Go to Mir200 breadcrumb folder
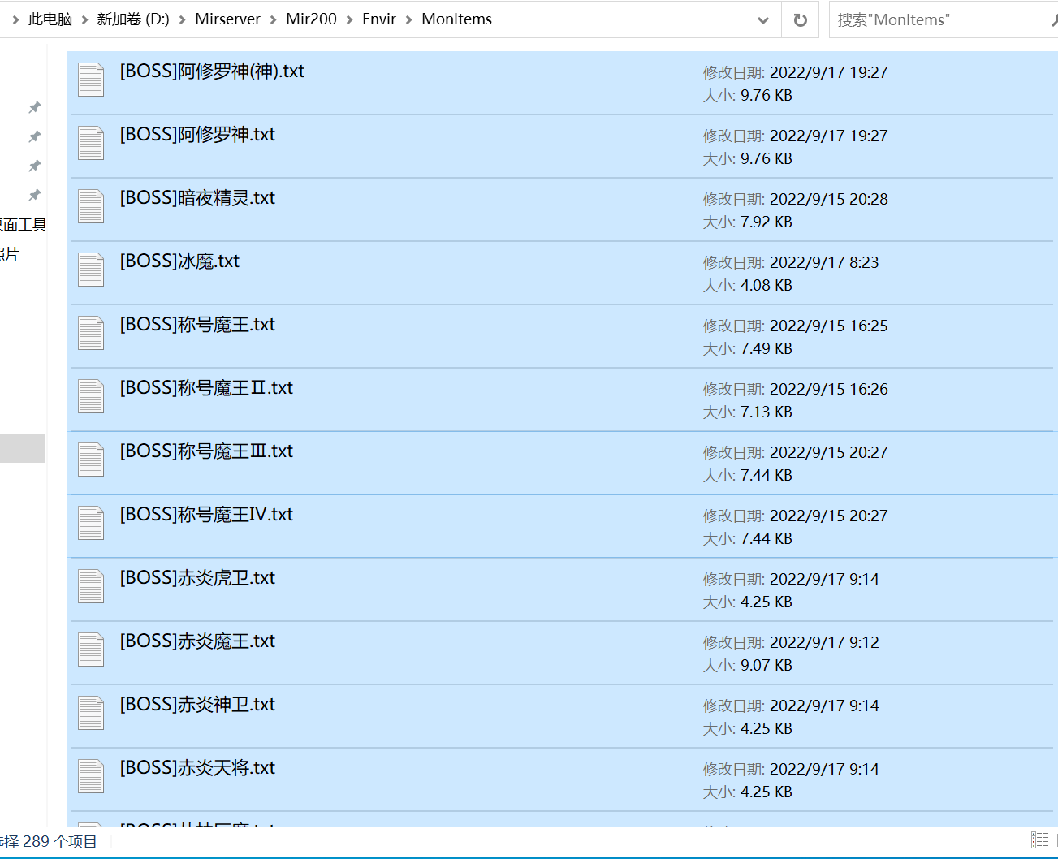This screenshot has height=859, width=1058. [x=311, y=19]
